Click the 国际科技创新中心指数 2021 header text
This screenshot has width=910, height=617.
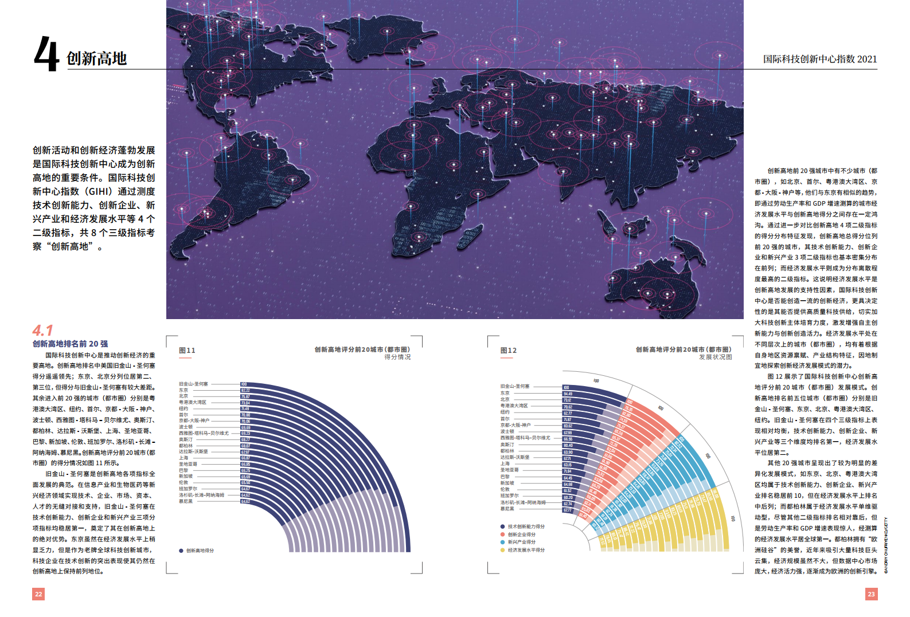(819, 59)
